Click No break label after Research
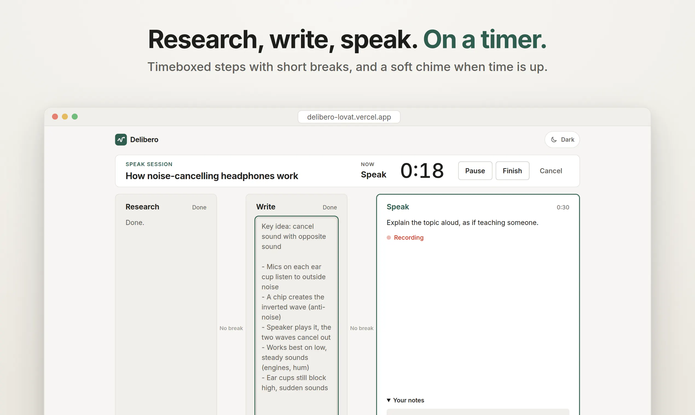Viewport: 695px width, 415px height. tap(231, 328)
